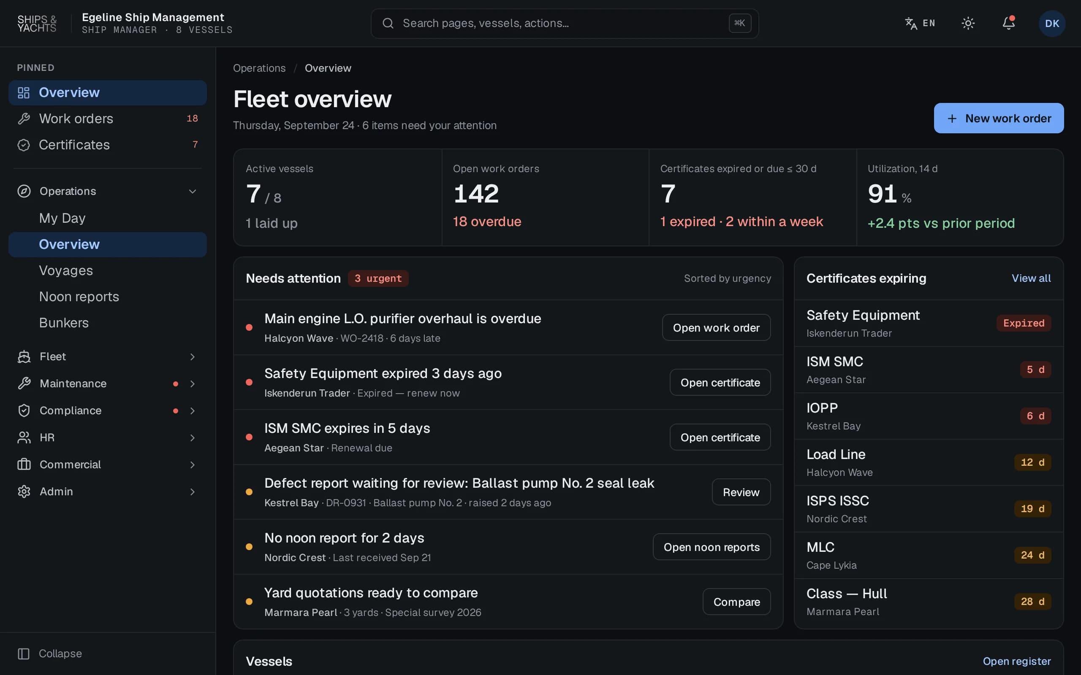Select the Load Line certificate row
This screenshot has width=1081, height=675.
(929, 462)
